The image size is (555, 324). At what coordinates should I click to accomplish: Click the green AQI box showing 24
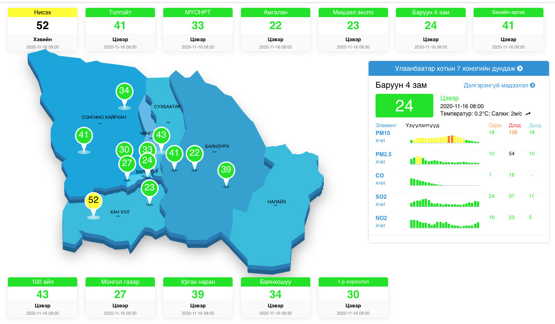(x=404, y=106)
